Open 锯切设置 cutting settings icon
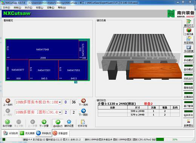The width and height of the screenshot is (196, 143). coord(69,122)
